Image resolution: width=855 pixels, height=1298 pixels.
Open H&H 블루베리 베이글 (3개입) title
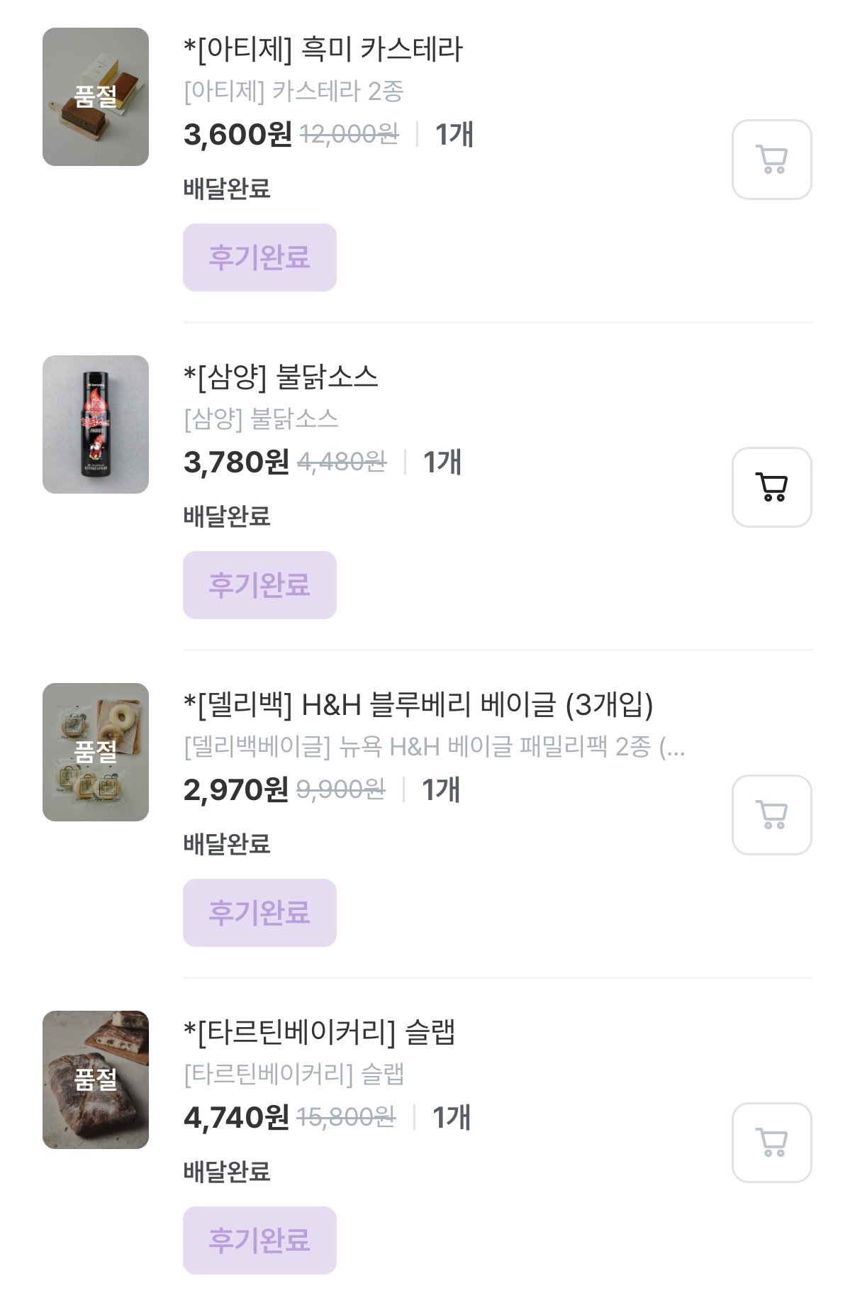(418, 705)
